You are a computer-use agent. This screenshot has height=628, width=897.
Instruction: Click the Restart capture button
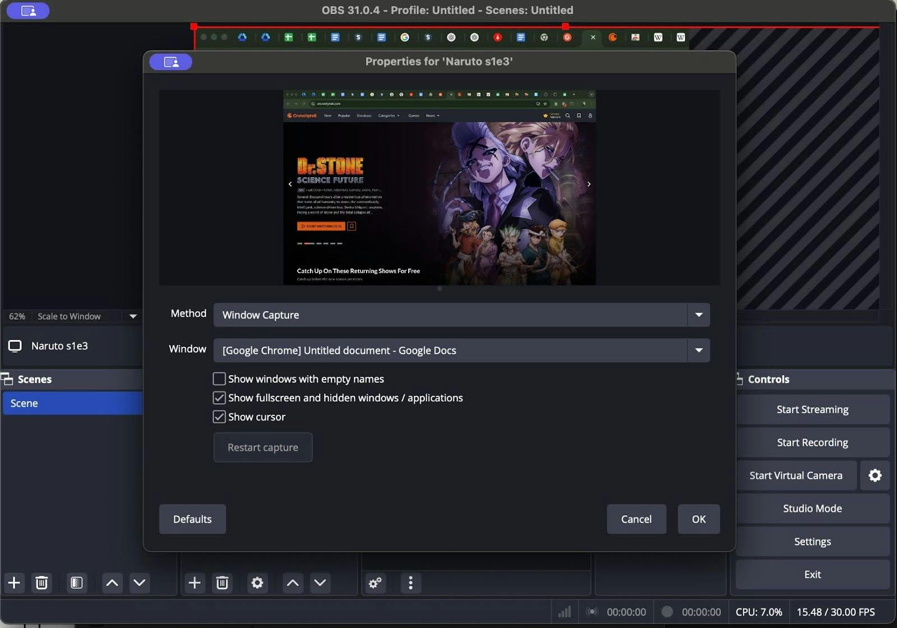point(263,447)
